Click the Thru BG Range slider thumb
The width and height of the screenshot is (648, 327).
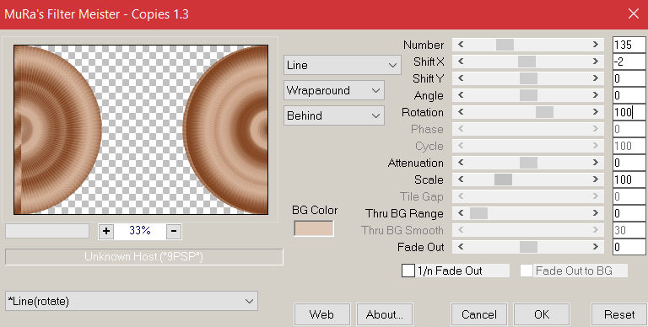tap(478, 213)
